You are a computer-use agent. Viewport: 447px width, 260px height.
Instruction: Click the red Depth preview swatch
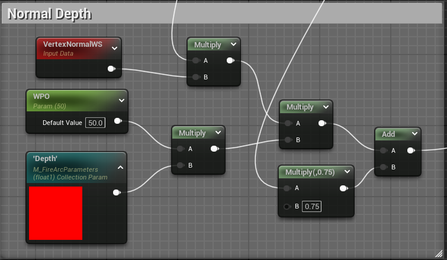pyautogui.click(x=56, y=213)
